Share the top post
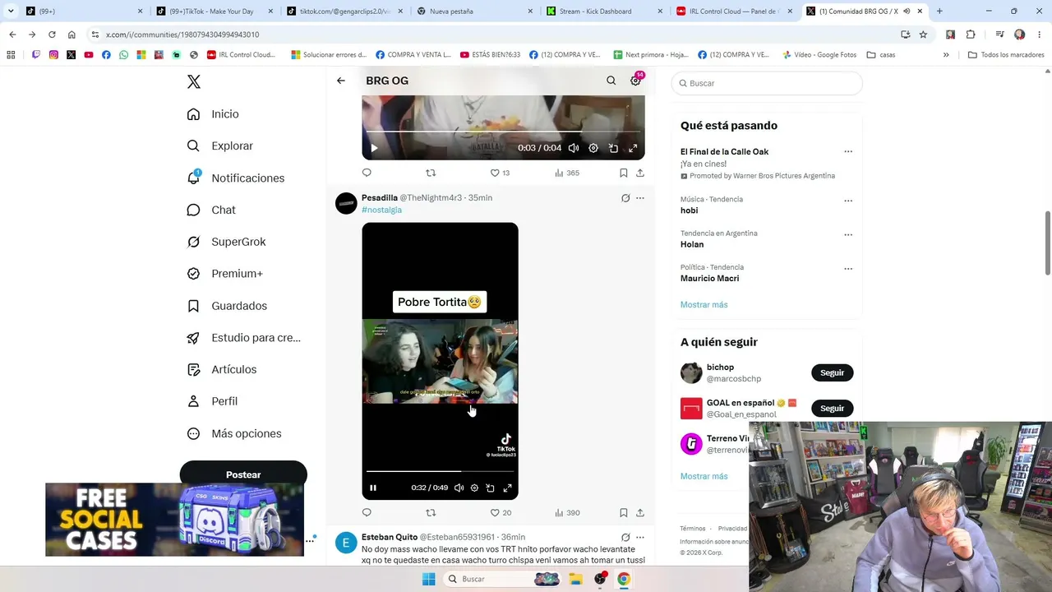The width and height of the screenshot is (1052, 592). point(640,173)
